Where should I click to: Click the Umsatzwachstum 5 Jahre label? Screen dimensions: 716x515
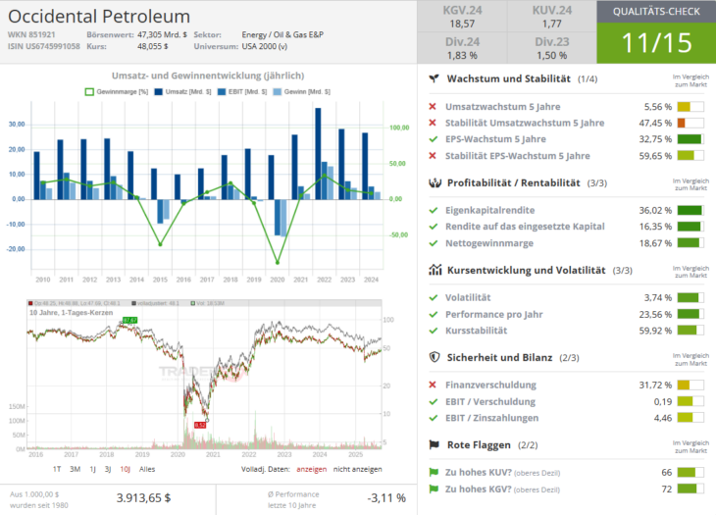(503, 106)
